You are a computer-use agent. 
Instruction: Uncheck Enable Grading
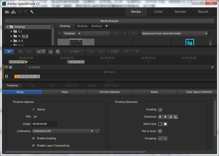(34, 139)
